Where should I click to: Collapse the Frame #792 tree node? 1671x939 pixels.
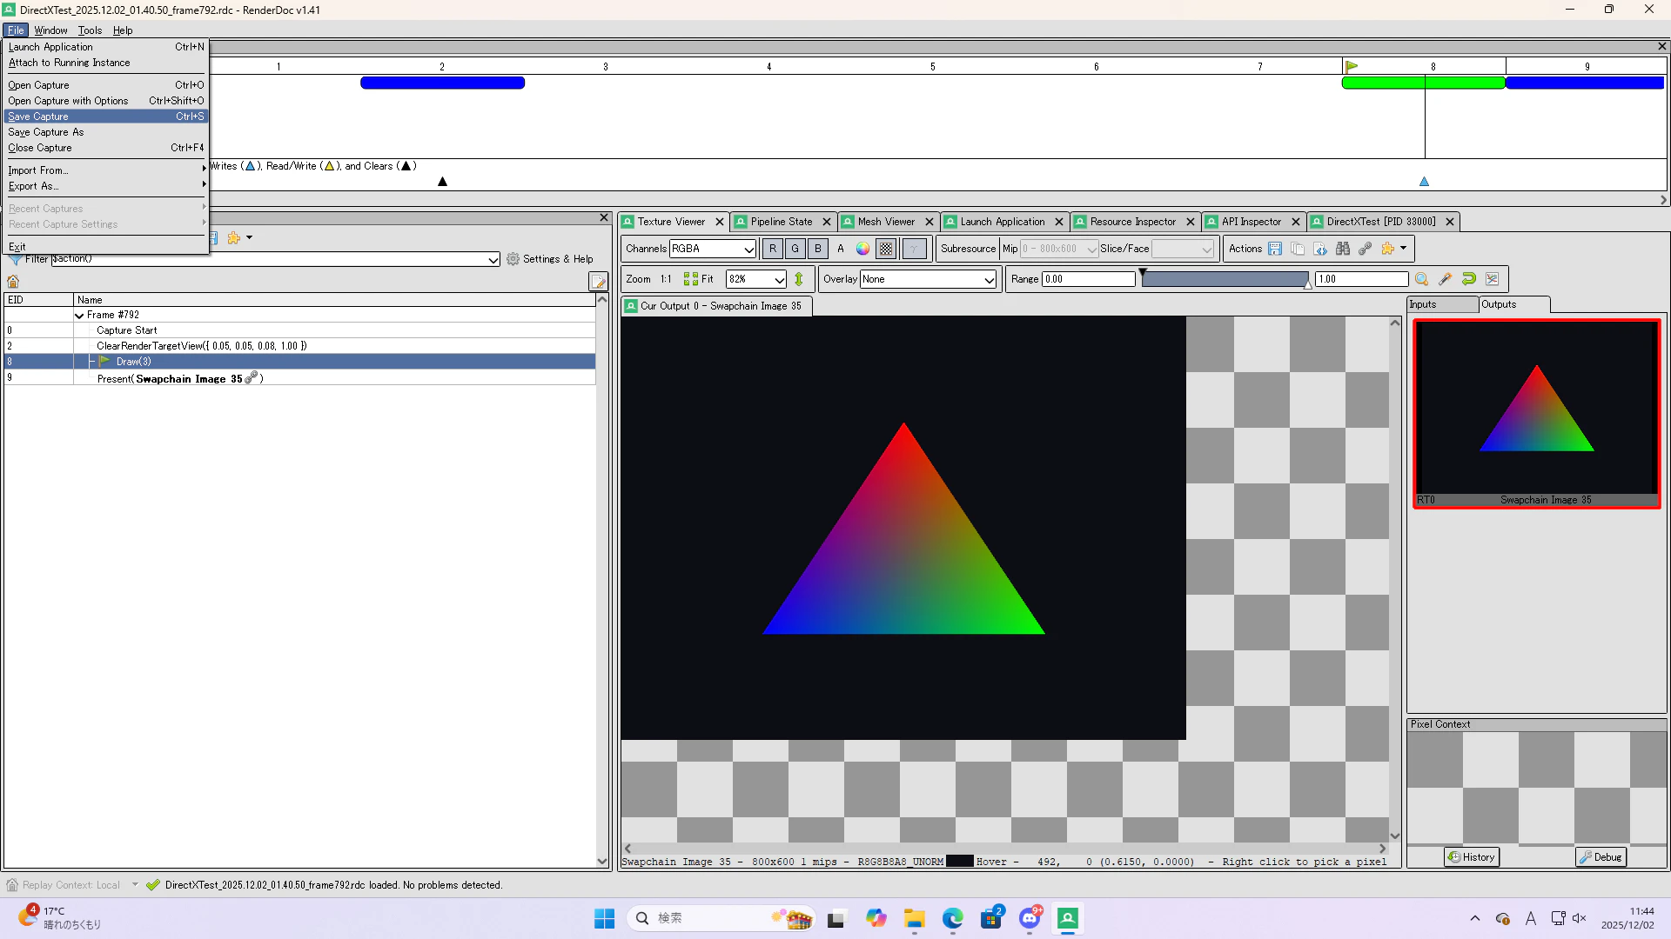(x=79, y=316)
